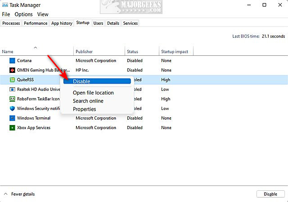The image size is (288, 202).
Task: Open the View menu
Action: (x=43, y=14)
